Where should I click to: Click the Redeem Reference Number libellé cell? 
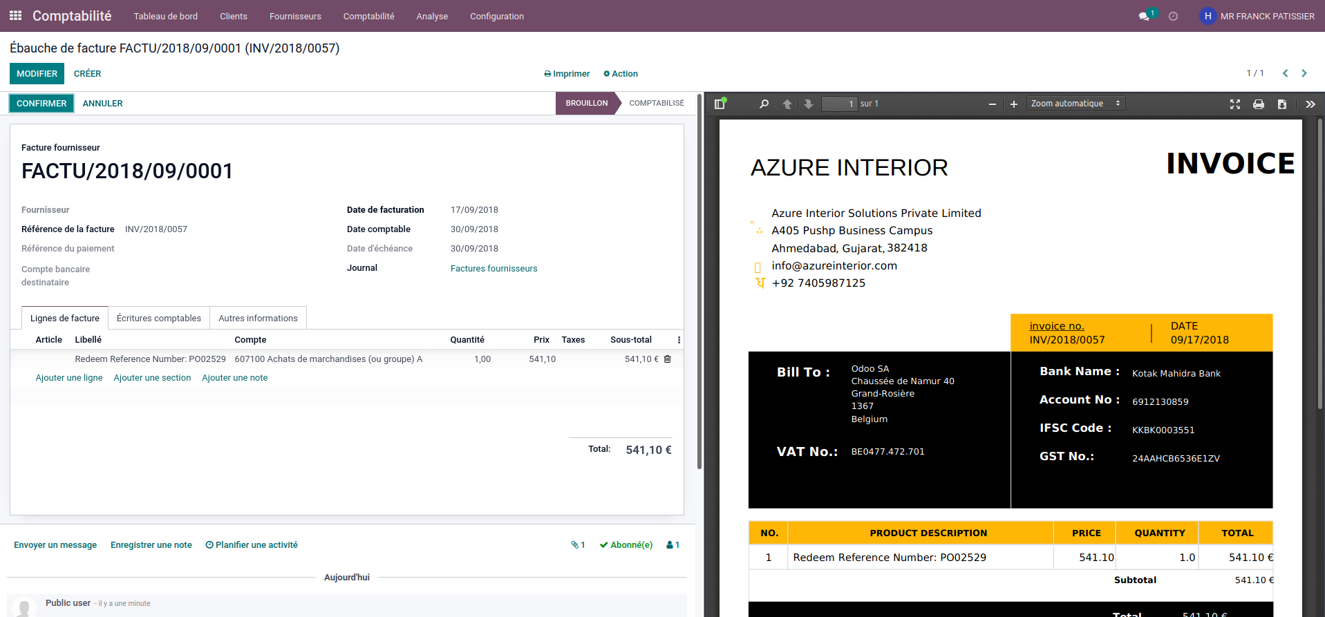(x=150, y=359)
